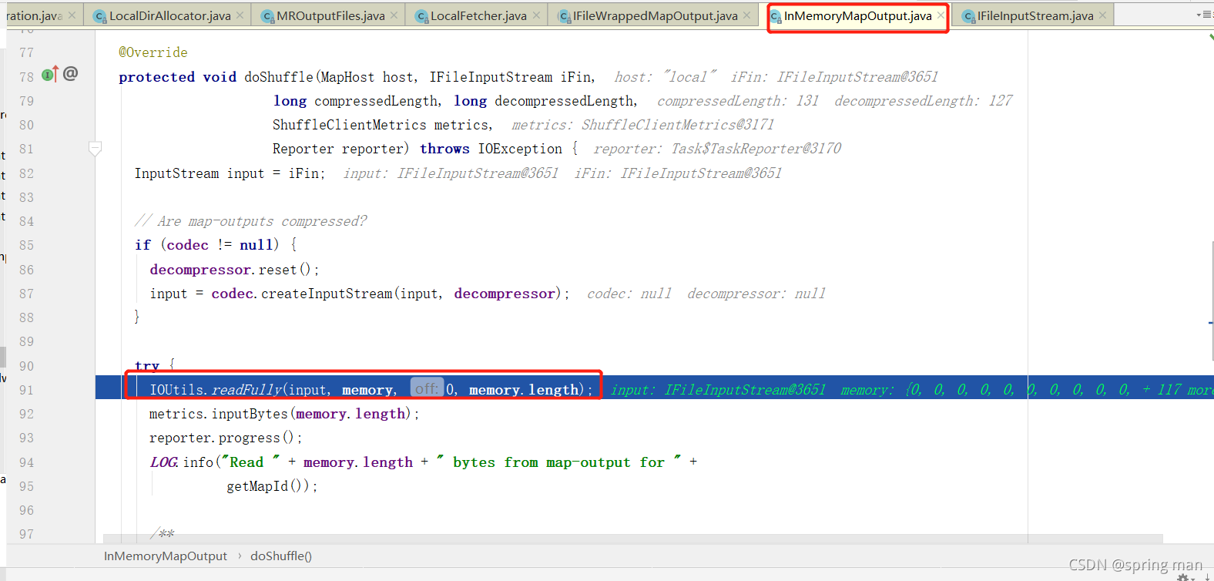
Task: Click the editor horizontal scrollbar
Action: click(x=633, y=539)
